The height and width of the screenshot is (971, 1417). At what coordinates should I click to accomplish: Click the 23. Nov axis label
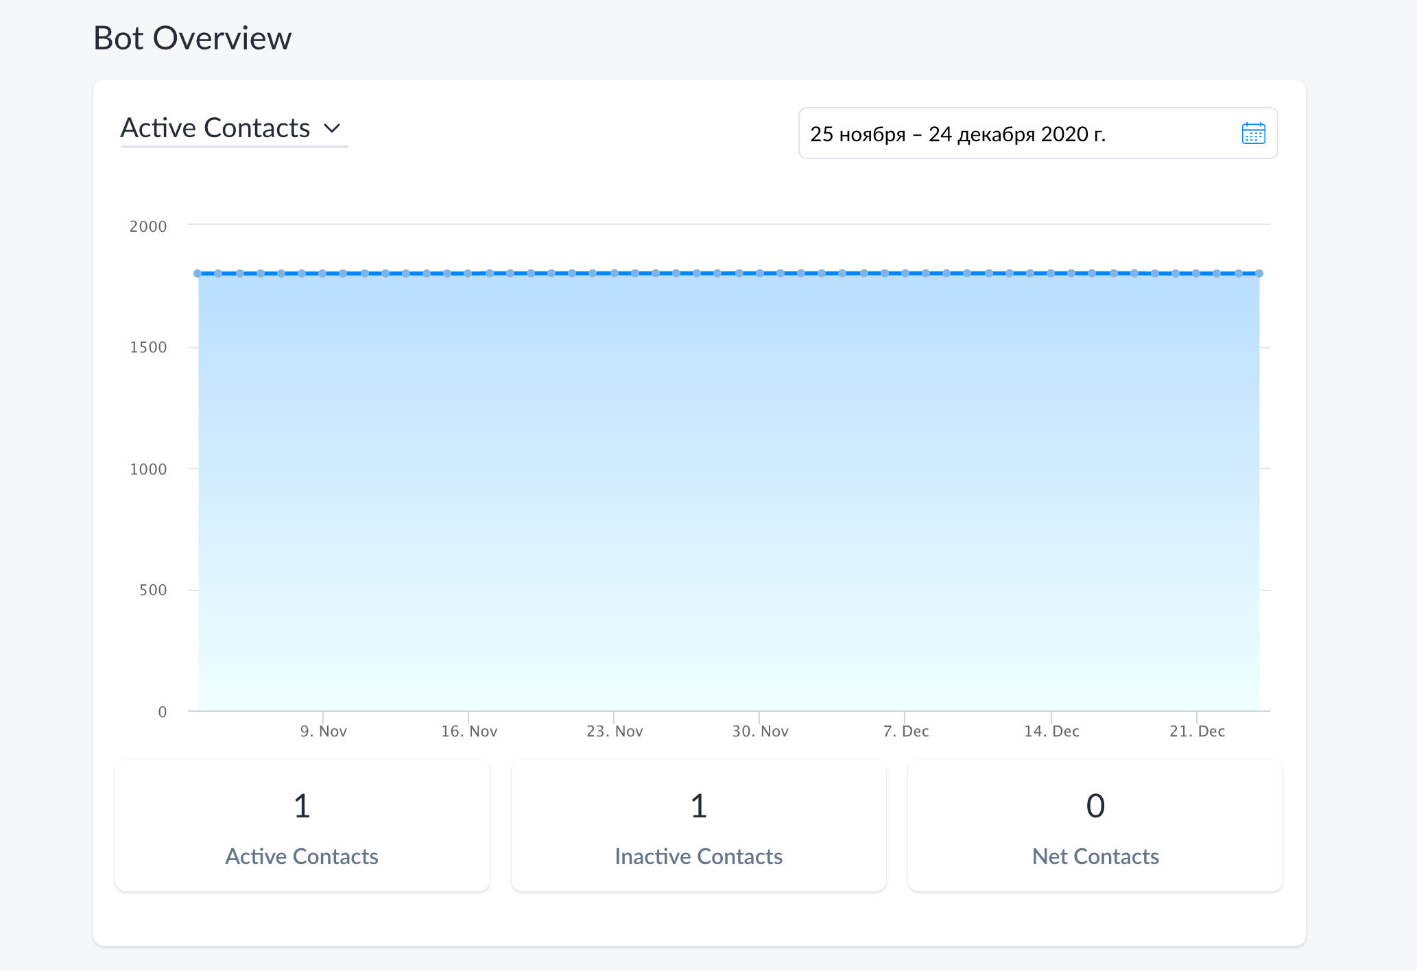615,731
